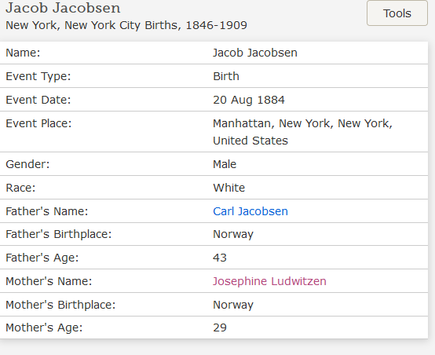This screenshot has height=355, width=435.
Task: Click the Father's Name field label
Action: click(x=47, y=211)
